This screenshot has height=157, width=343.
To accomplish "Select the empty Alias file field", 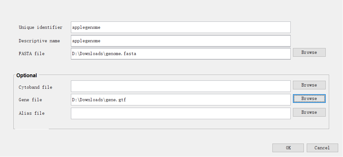I will (181, 113).
